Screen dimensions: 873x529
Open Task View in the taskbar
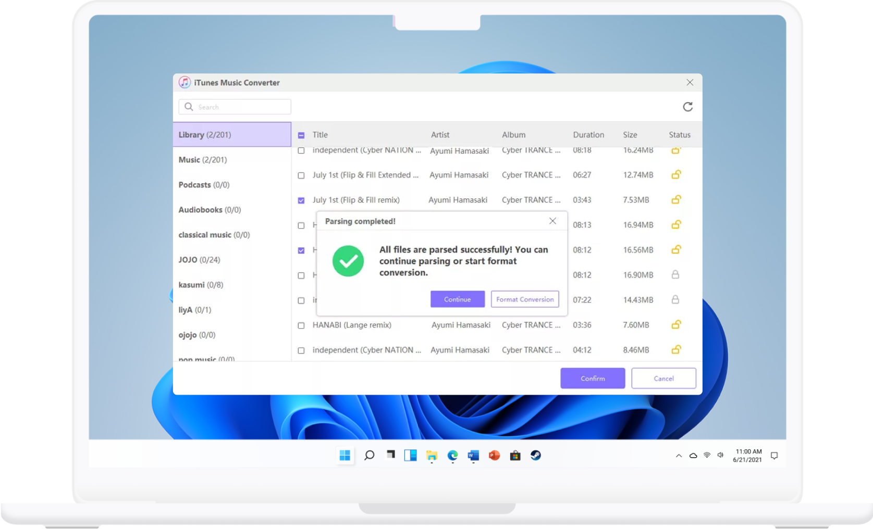pos(390,455)
